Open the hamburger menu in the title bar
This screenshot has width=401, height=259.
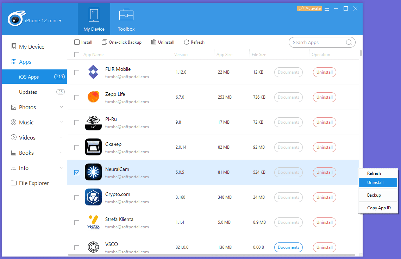[x=327, y=9]
